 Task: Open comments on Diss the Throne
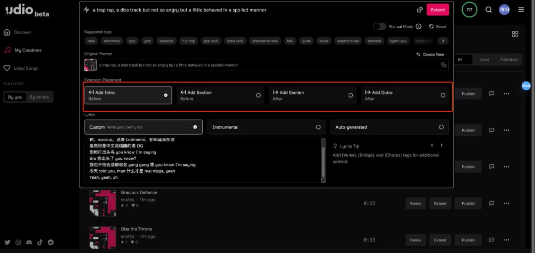[492, 240]
